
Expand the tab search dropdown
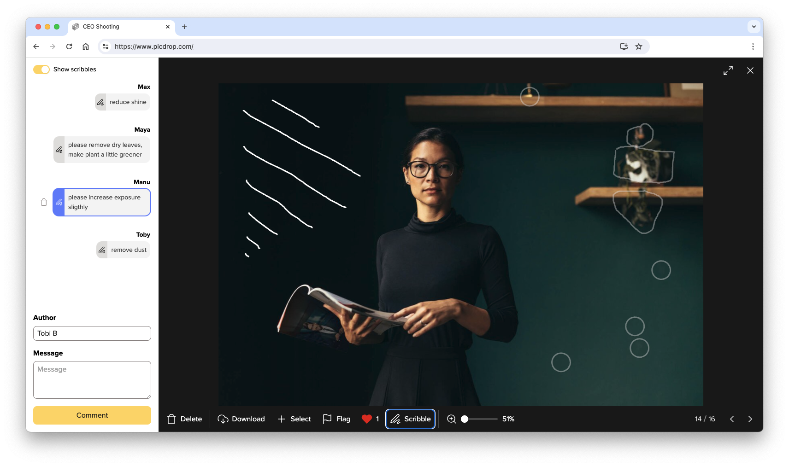coord(754,27)
